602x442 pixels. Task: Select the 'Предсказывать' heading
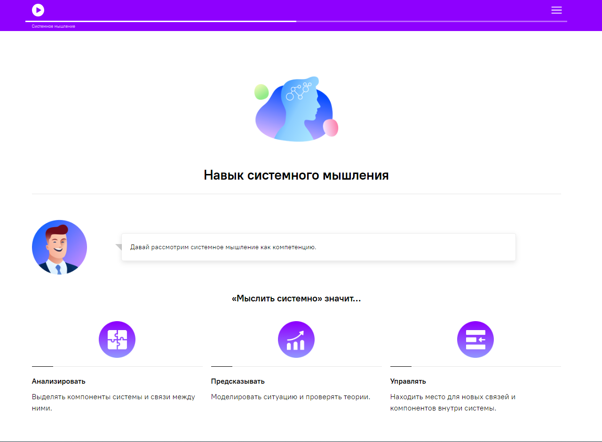[238, 381]
